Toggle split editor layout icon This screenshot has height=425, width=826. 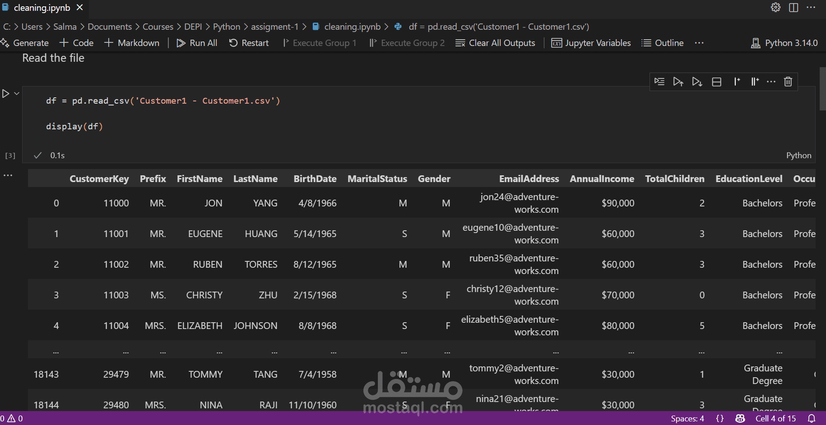click(x=794, y=7)
